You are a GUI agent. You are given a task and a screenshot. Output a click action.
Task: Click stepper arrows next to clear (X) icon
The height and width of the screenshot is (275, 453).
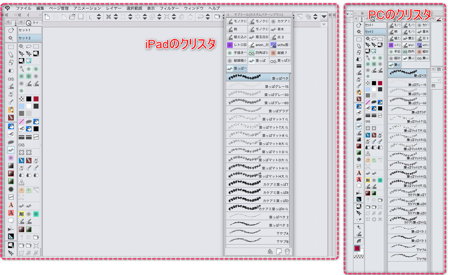pos(116,17)
